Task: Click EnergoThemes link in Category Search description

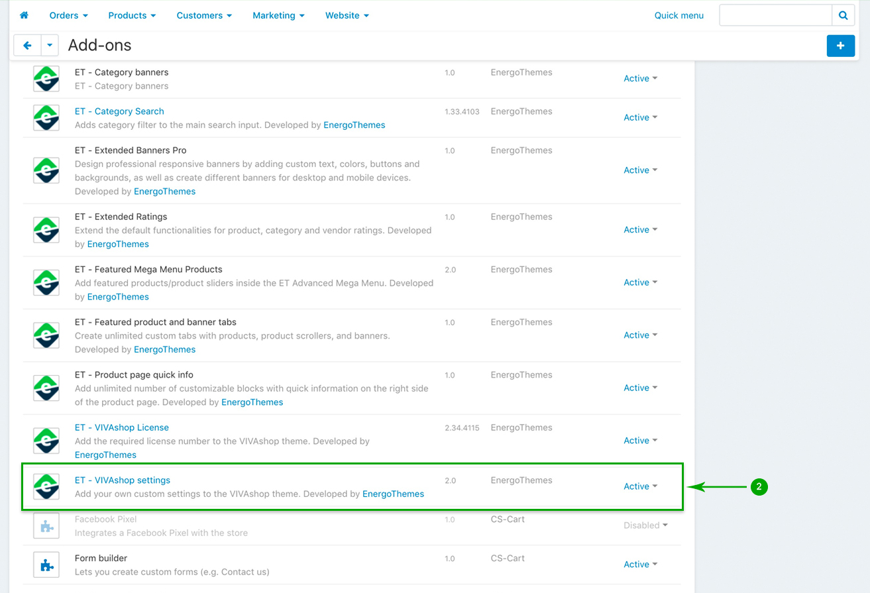Action: coord(354,125)
